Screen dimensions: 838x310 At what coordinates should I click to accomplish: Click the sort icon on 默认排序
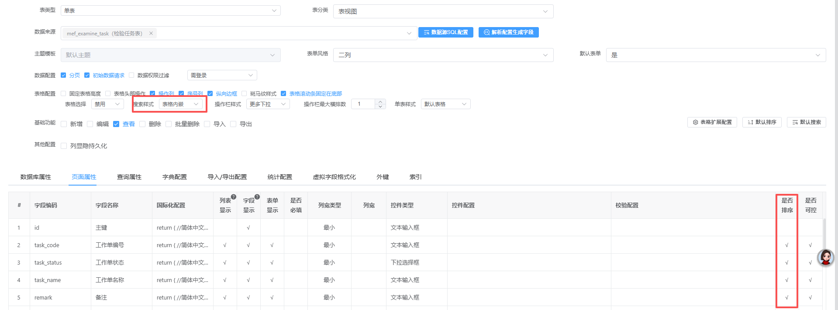coord(750,122)
